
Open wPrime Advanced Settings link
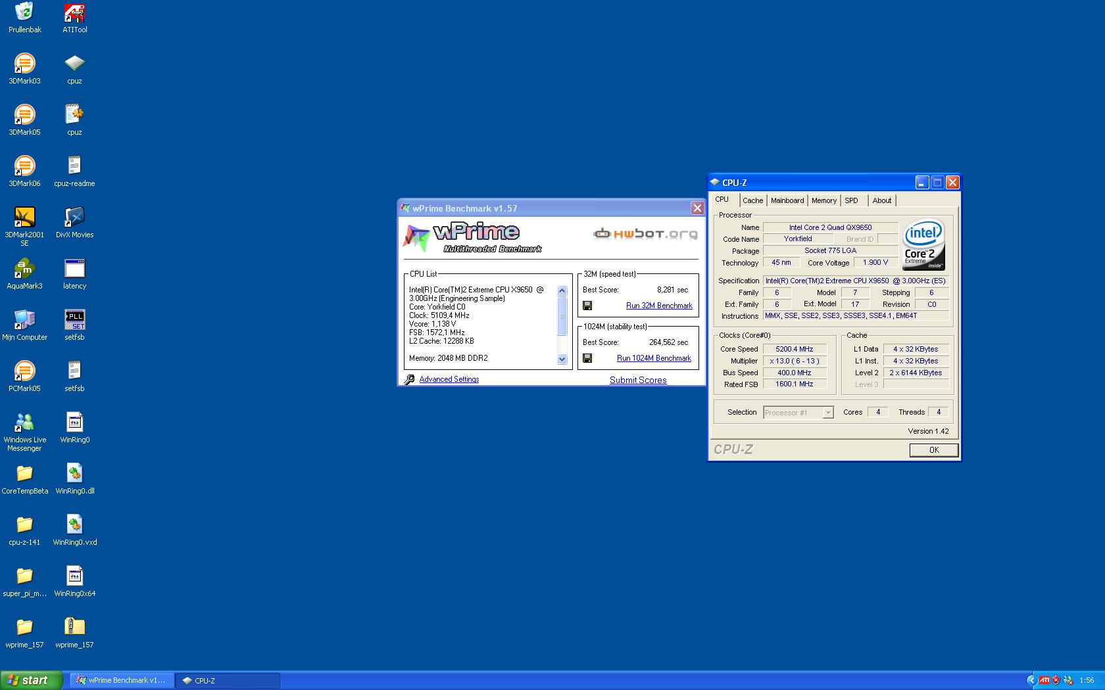[x=449, y=379]
